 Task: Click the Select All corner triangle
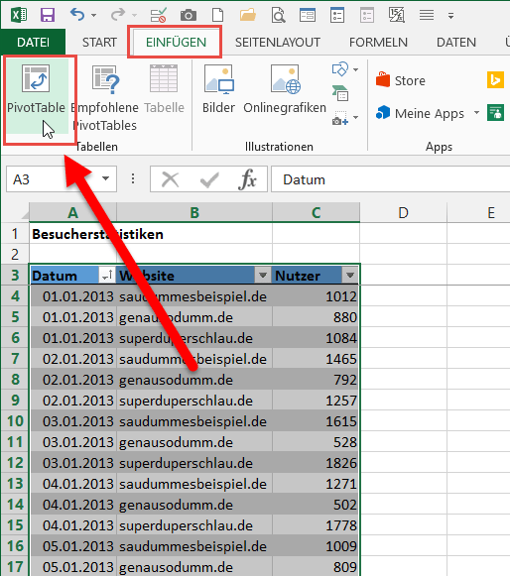pyautogui.click(x=24, y=214)
